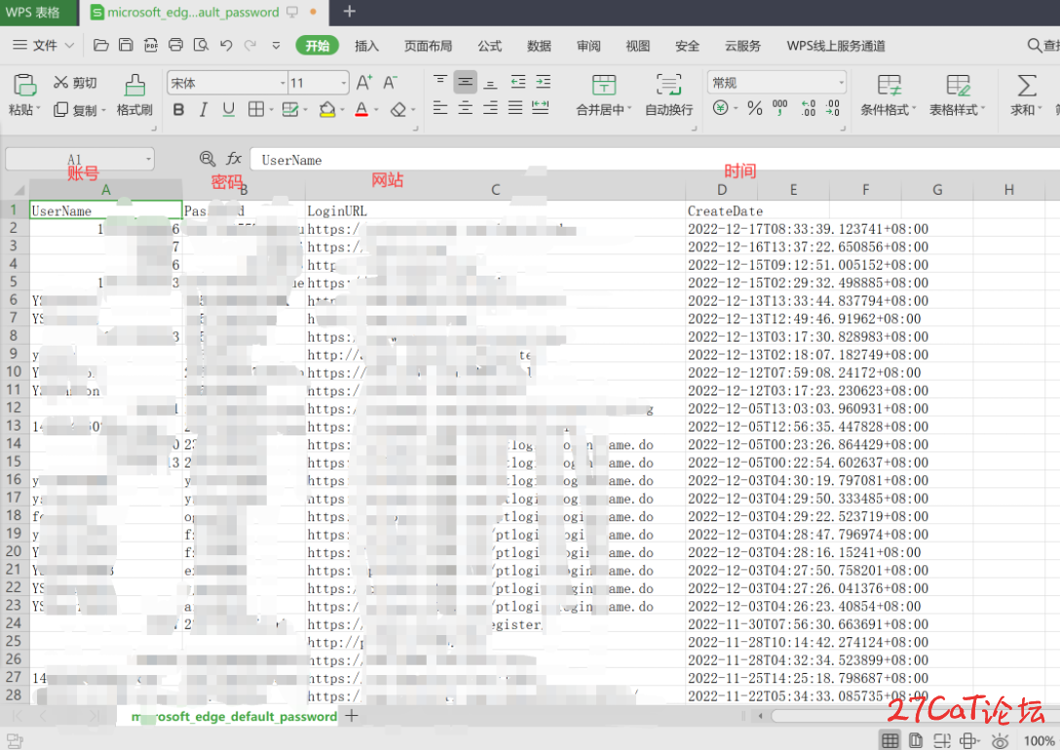This screenshot has width=1060, height=750.
Task: Switch to the 公式 ribbon tab
Action: click(x=489, y=46)
